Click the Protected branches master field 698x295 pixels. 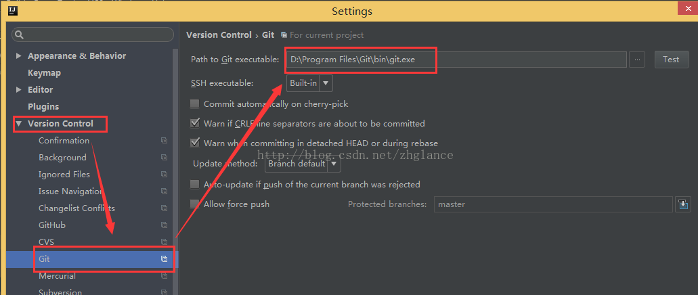point(553,204)
